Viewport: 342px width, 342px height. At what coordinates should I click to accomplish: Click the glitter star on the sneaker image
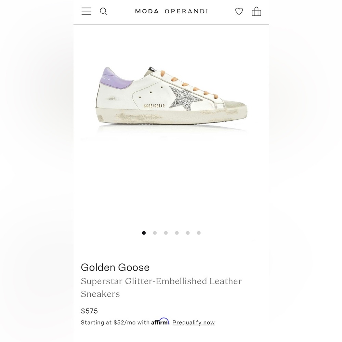(x=185, y=99)
